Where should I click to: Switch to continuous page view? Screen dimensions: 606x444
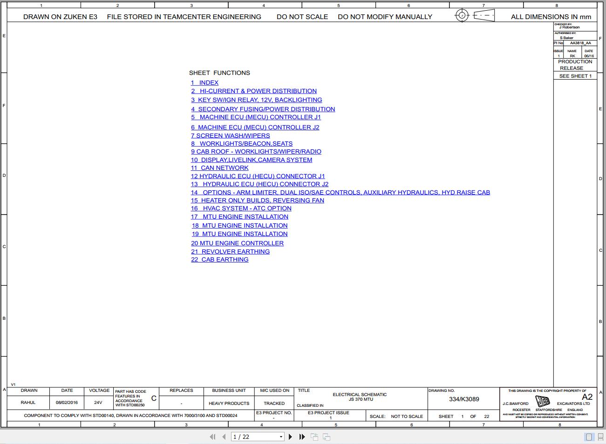coord(600,437)
